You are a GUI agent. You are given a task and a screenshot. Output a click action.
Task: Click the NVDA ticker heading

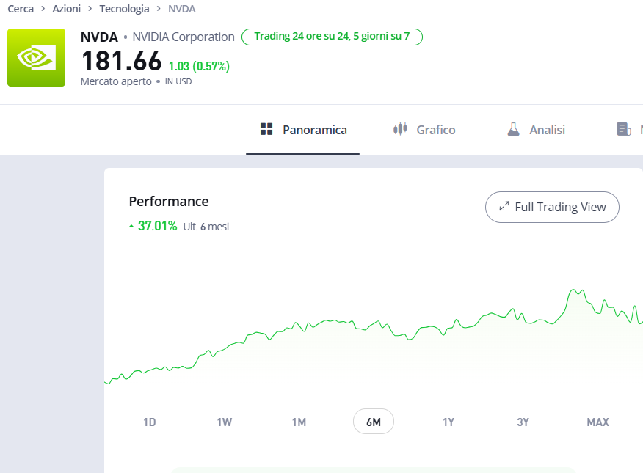click(x=99, y=37)
